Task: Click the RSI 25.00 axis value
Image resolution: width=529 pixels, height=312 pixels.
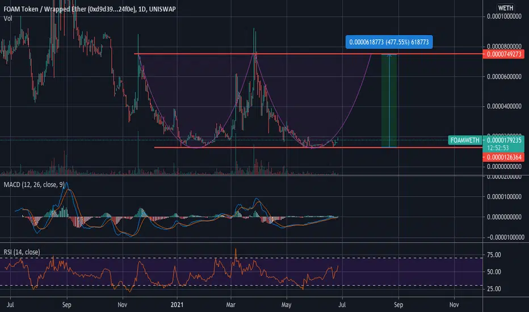Action: point(494,289)
